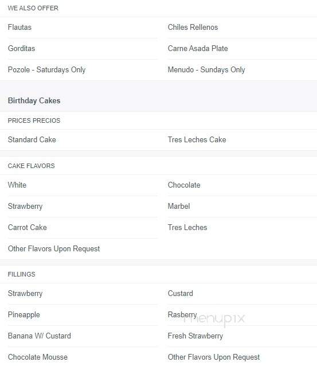The width and height of the screenshot is (317, 366).
Task: Click the Custard filling
Action: click(x=181, y=293)
